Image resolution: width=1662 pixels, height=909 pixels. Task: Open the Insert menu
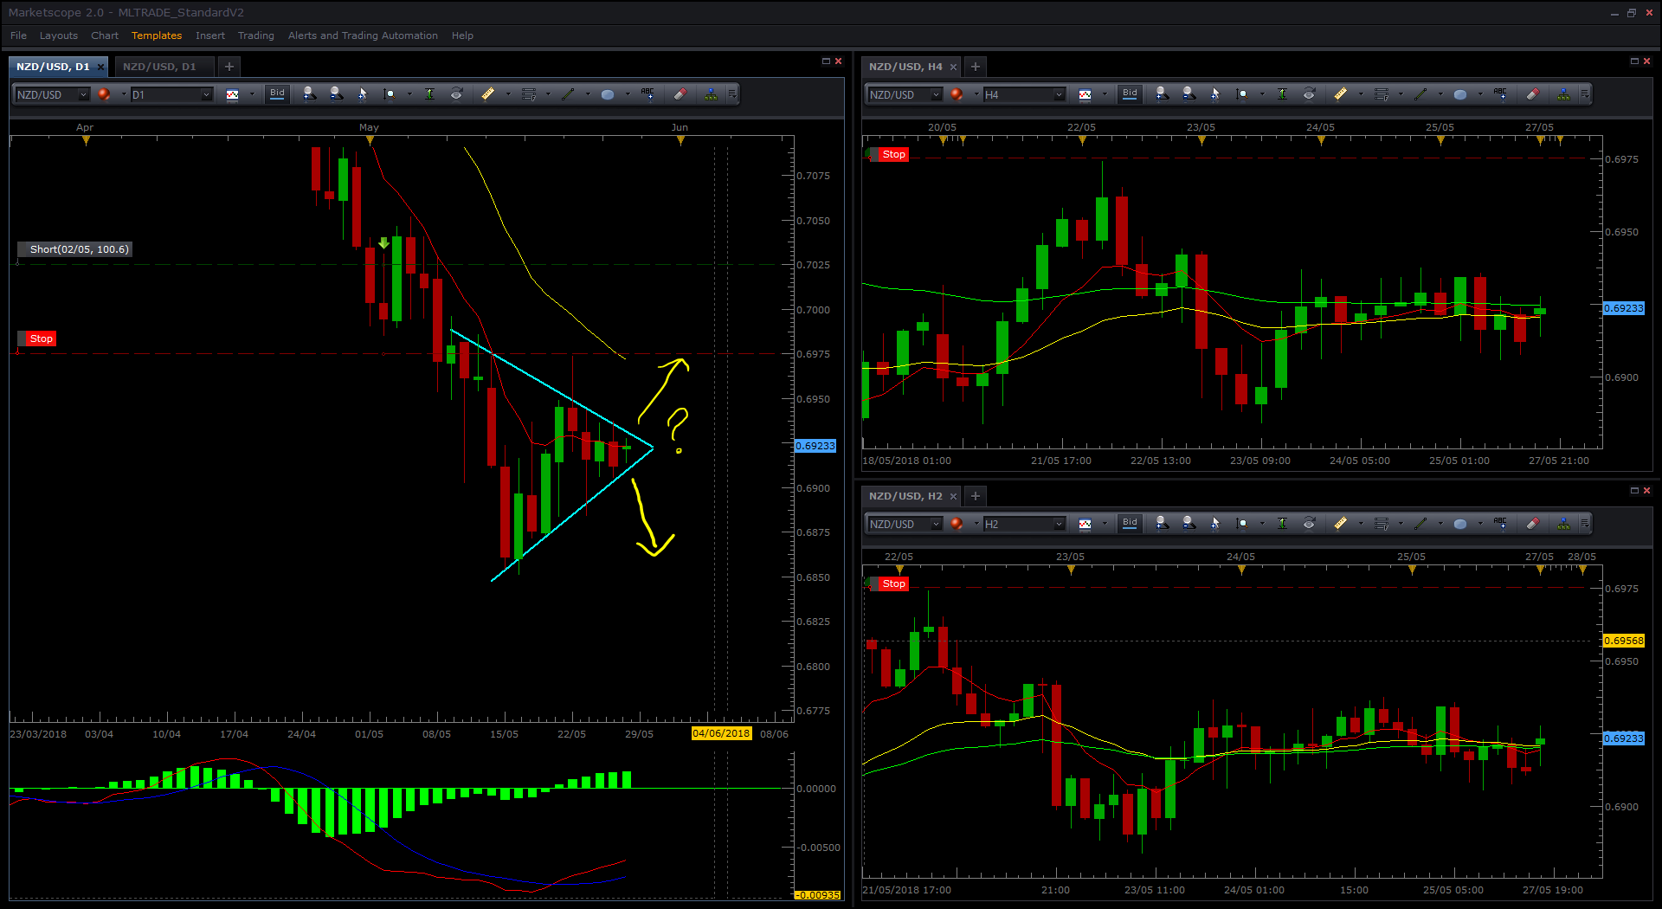210,35
